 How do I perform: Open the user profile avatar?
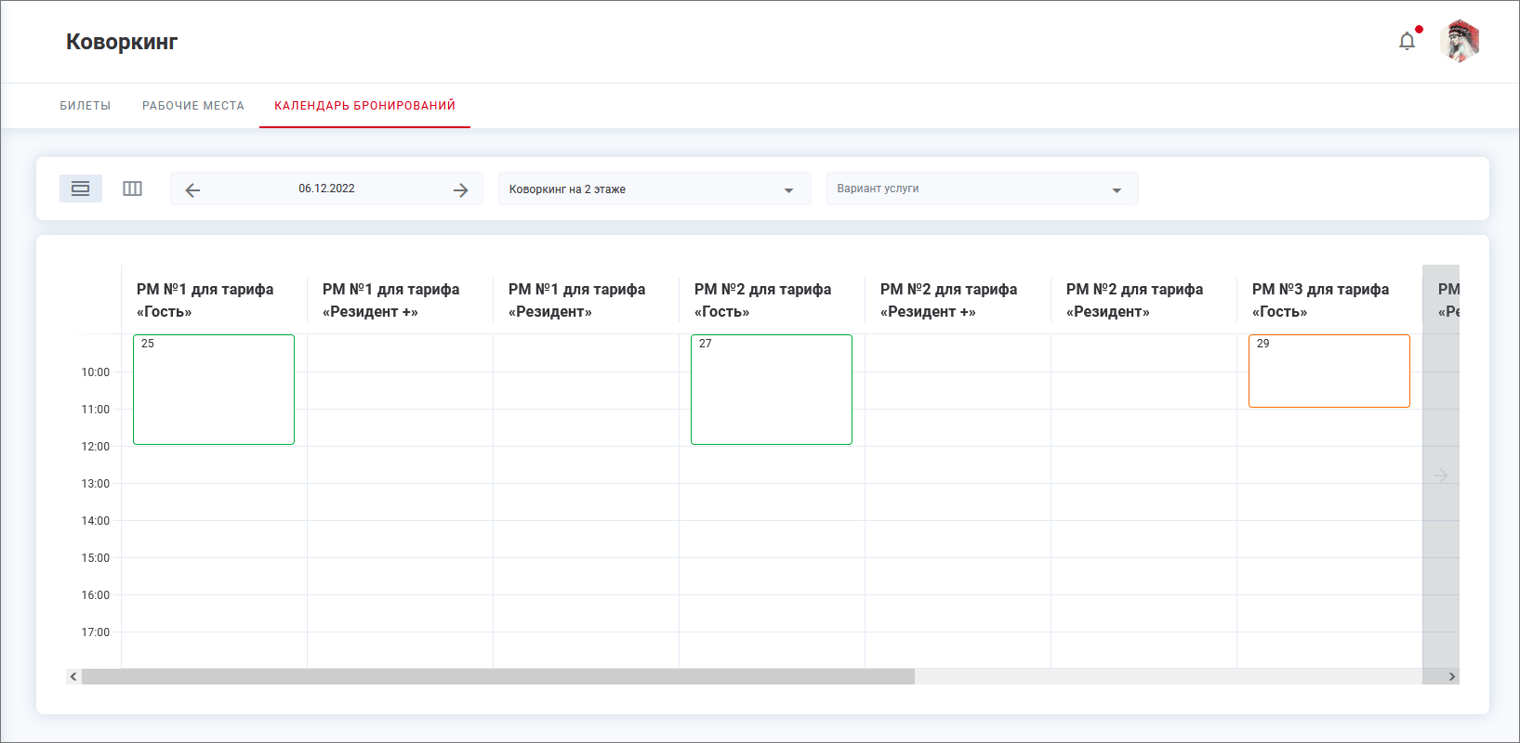pyautogui.click(x=1460, y=42)
